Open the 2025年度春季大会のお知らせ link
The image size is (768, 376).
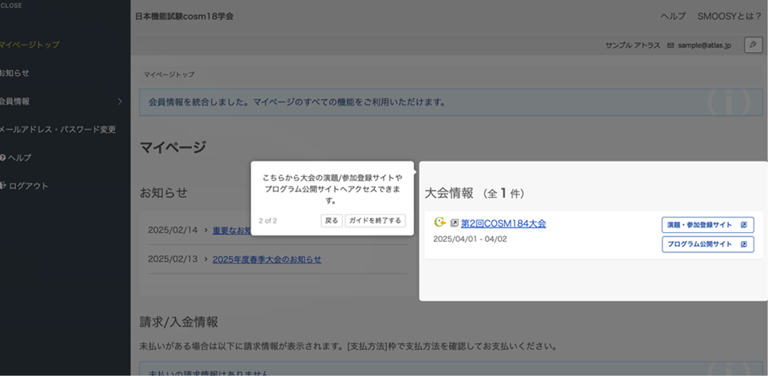click(x=267, y=259)
